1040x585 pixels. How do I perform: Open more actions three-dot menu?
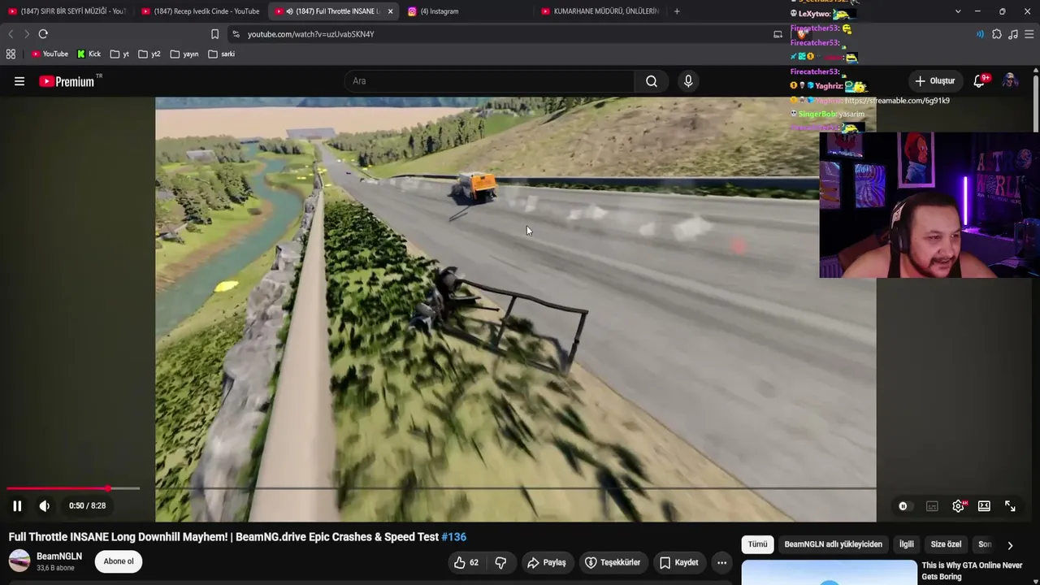[721, 562]
